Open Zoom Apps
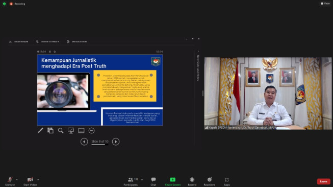 click(x=226, y=181)
